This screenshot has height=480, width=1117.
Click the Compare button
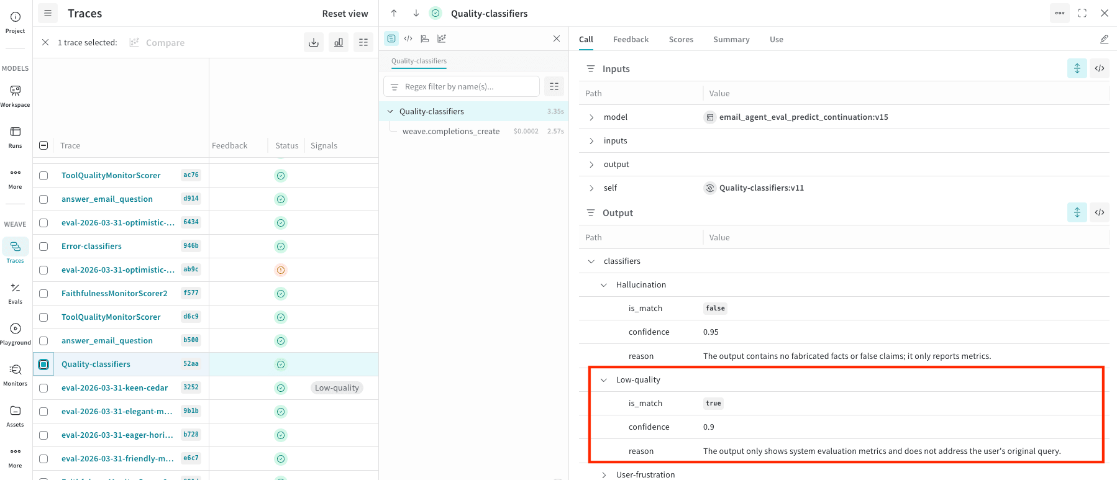[157, 42]
